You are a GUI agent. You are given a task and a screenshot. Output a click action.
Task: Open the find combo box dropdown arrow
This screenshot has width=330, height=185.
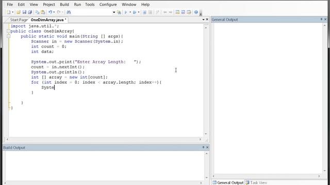(114, 12)
